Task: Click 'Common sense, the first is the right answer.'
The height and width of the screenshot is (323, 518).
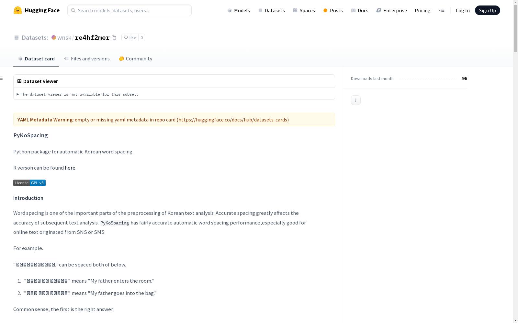Action: pyautogui.click(x=63, y=309)
